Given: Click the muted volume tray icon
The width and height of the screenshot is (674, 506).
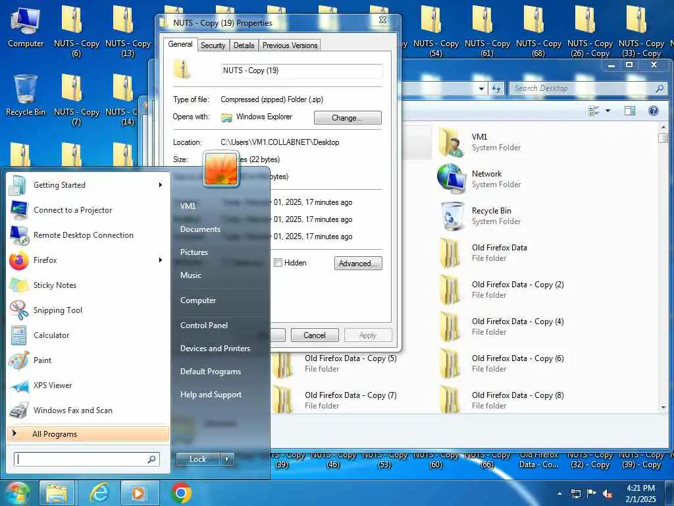Looking at the screenshot, I should (608, 493).
